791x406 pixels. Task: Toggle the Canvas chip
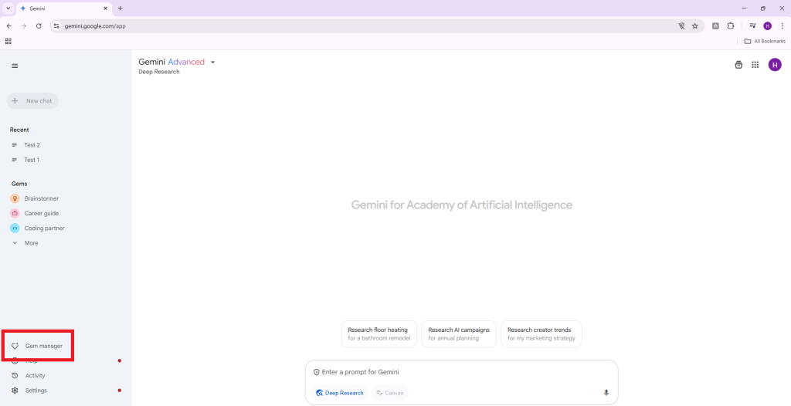tap(390, 393)
